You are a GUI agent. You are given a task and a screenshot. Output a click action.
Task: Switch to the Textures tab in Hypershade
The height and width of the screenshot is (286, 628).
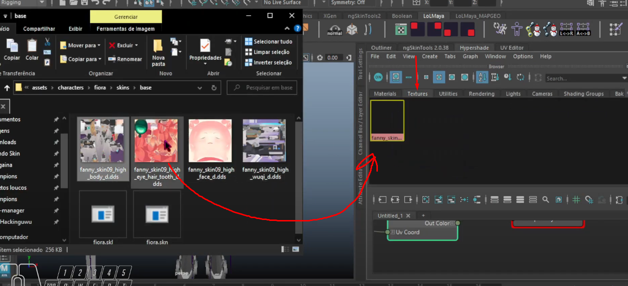tap(418, 94)
